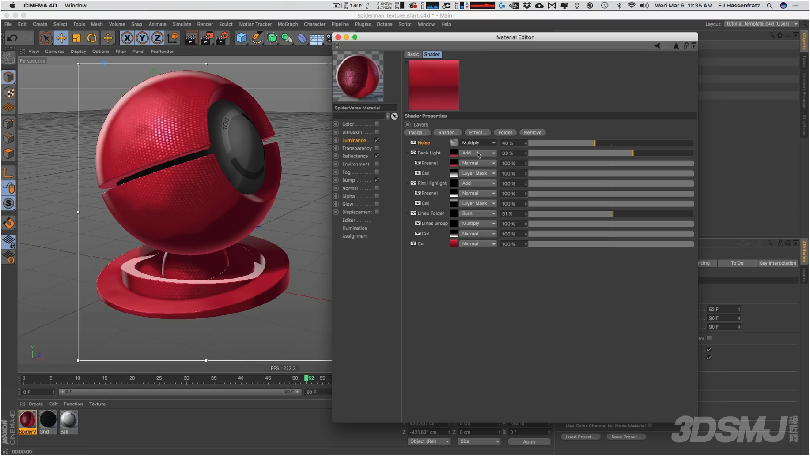Click the snap S icon in left sidebar
Screen dimensions: 810x456
point(8,203)
